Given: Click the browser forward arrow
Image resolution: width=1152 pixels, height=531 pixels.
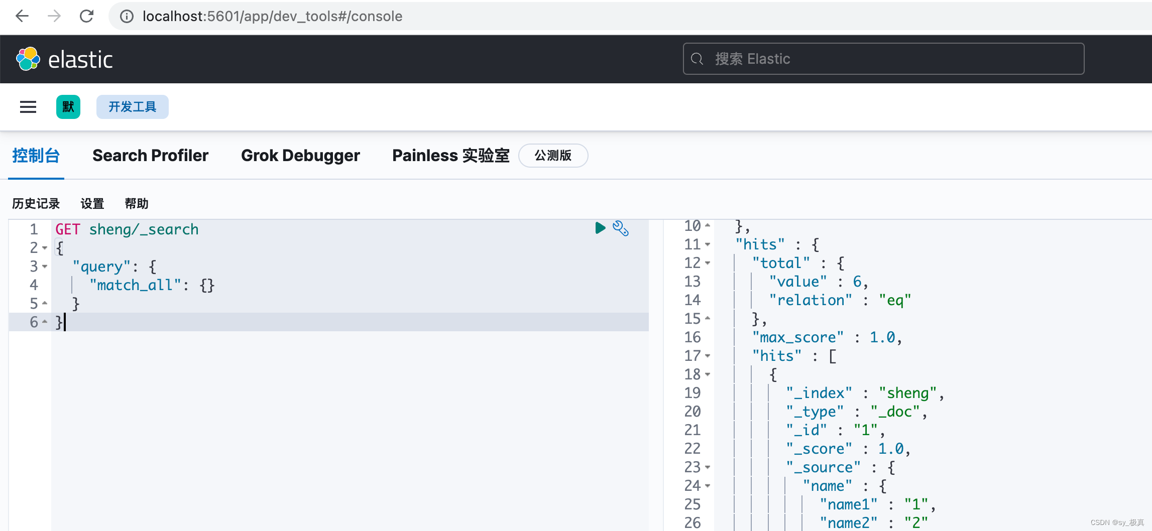Looking at the screenshot, I should (54, 16).
